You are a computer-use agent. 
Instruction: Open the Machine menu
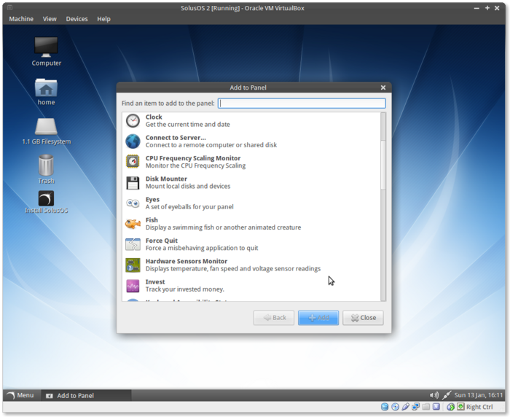tap(21, 19)
